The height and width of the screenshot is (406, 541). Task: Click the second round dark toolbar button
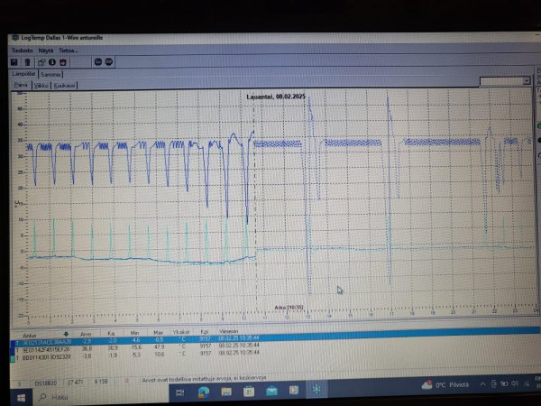[109, 62]
